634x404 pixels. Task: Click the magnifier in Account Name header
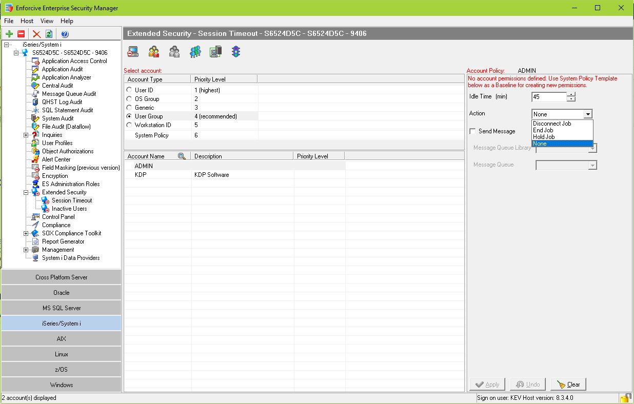tap(182, 156)
